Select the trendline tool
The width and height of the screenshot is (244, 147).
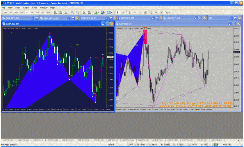point(140,13)
